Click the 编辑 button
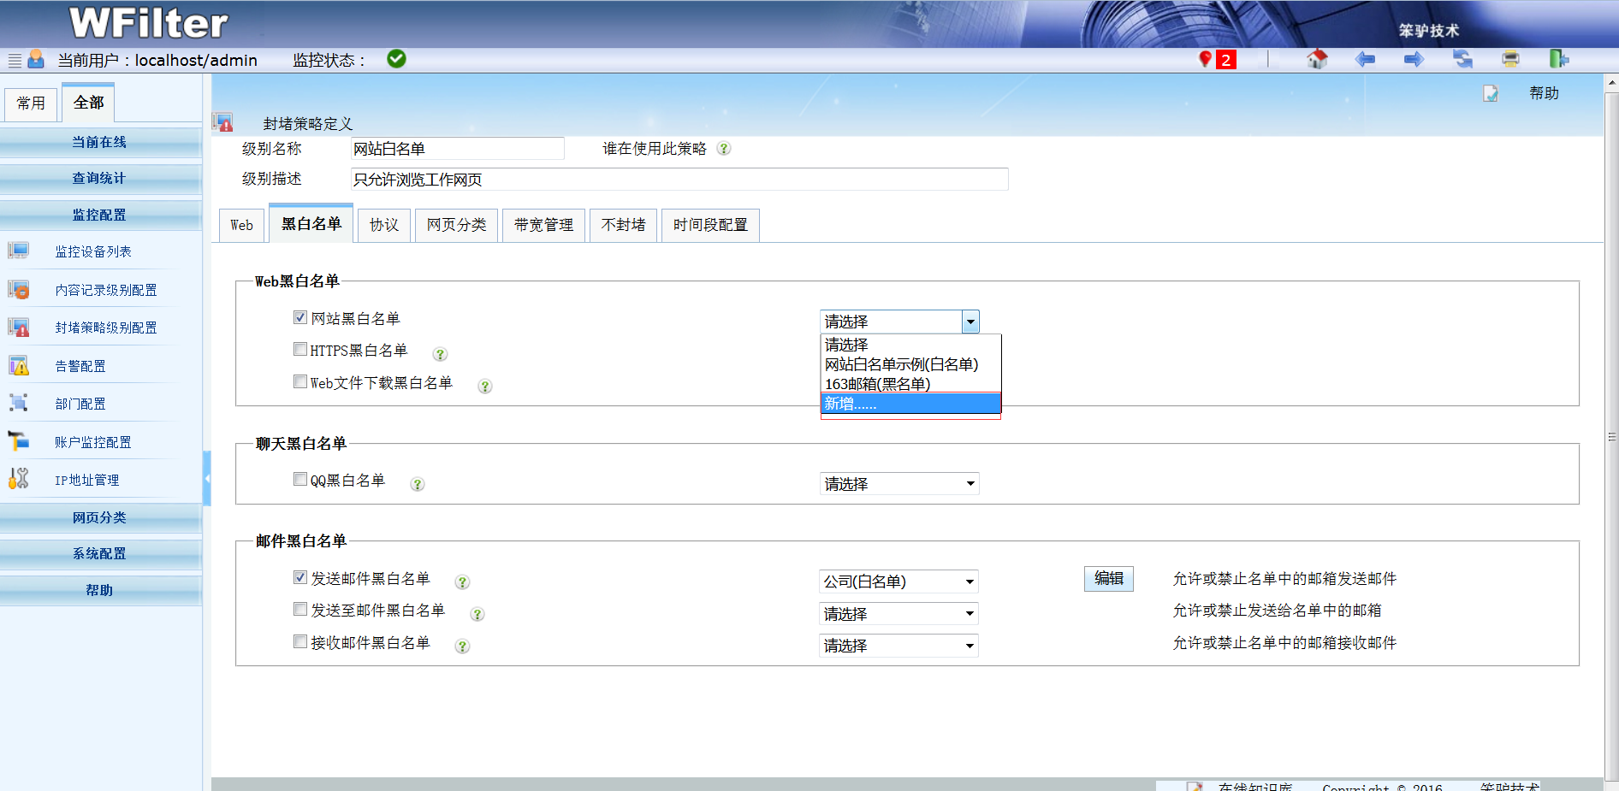 tap(1108, 579)
